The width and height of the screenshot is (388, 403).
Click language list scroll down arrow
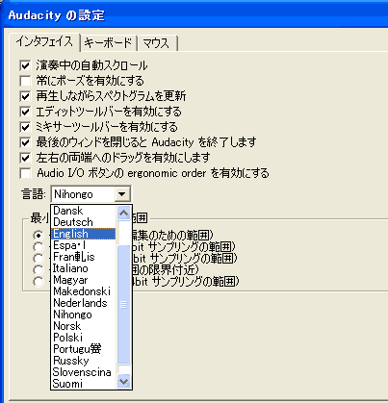point(124,382)
